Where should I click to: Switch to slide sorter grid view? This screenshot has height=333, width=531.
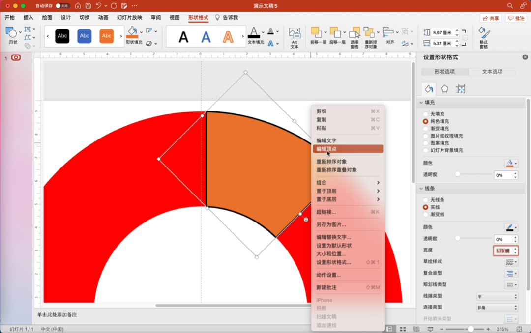click(x=403, y=329)
